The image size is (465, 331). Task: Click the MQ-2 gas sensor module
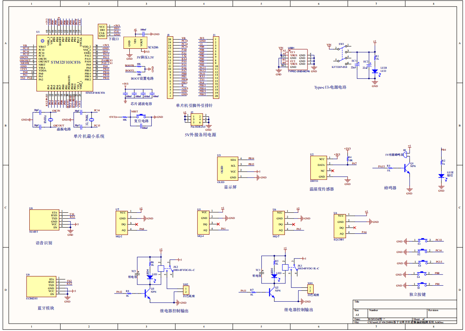[x=122, y=223]
